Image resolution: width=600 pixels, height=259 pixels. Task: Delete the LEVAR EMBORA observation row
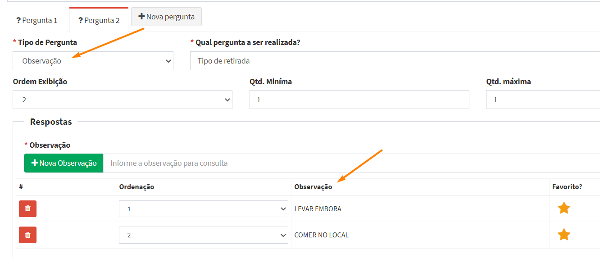pos(27,209)
